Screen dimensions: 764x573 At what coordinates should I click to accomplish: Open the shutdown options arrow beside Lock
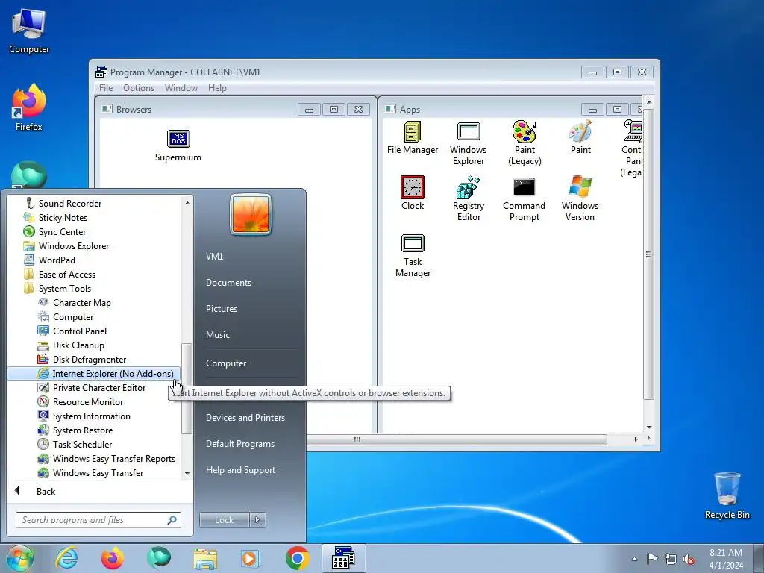click(x=257, y=520)
